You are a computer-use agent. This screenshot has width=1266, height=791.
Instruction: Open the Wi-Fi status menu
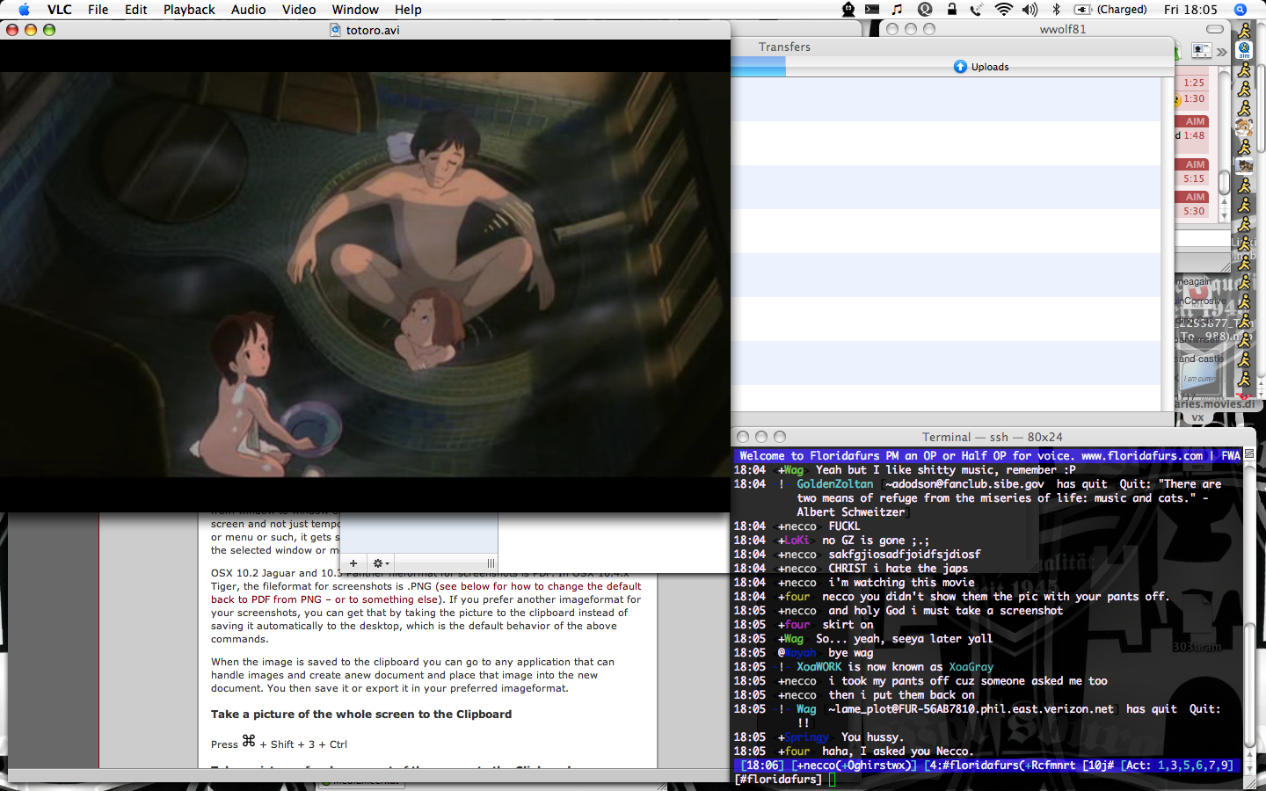(1004, 10)
